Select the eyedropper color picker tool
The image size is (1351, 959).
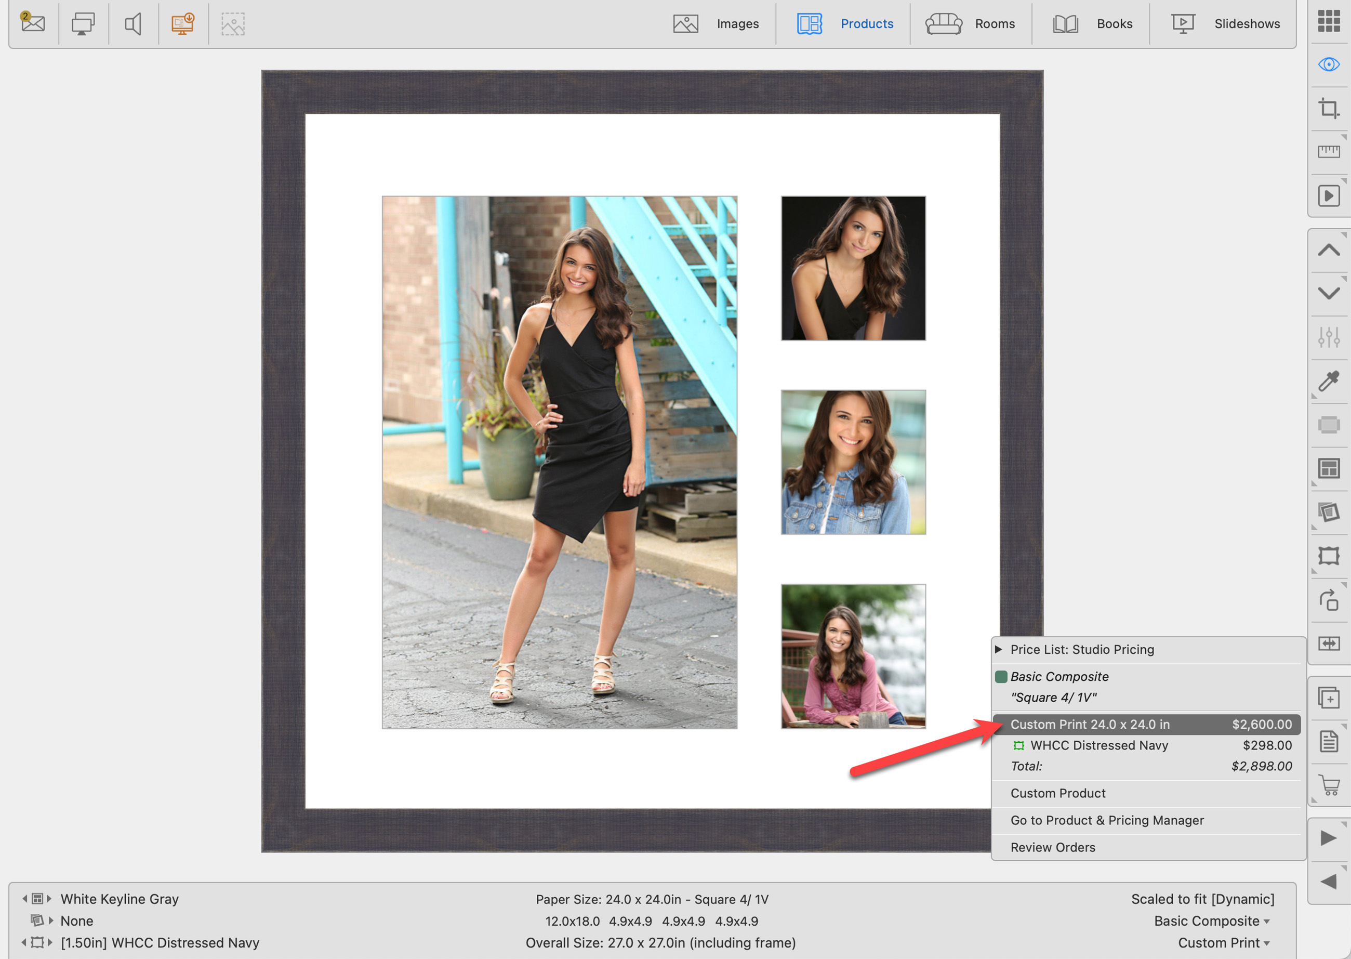point(1328,382)
